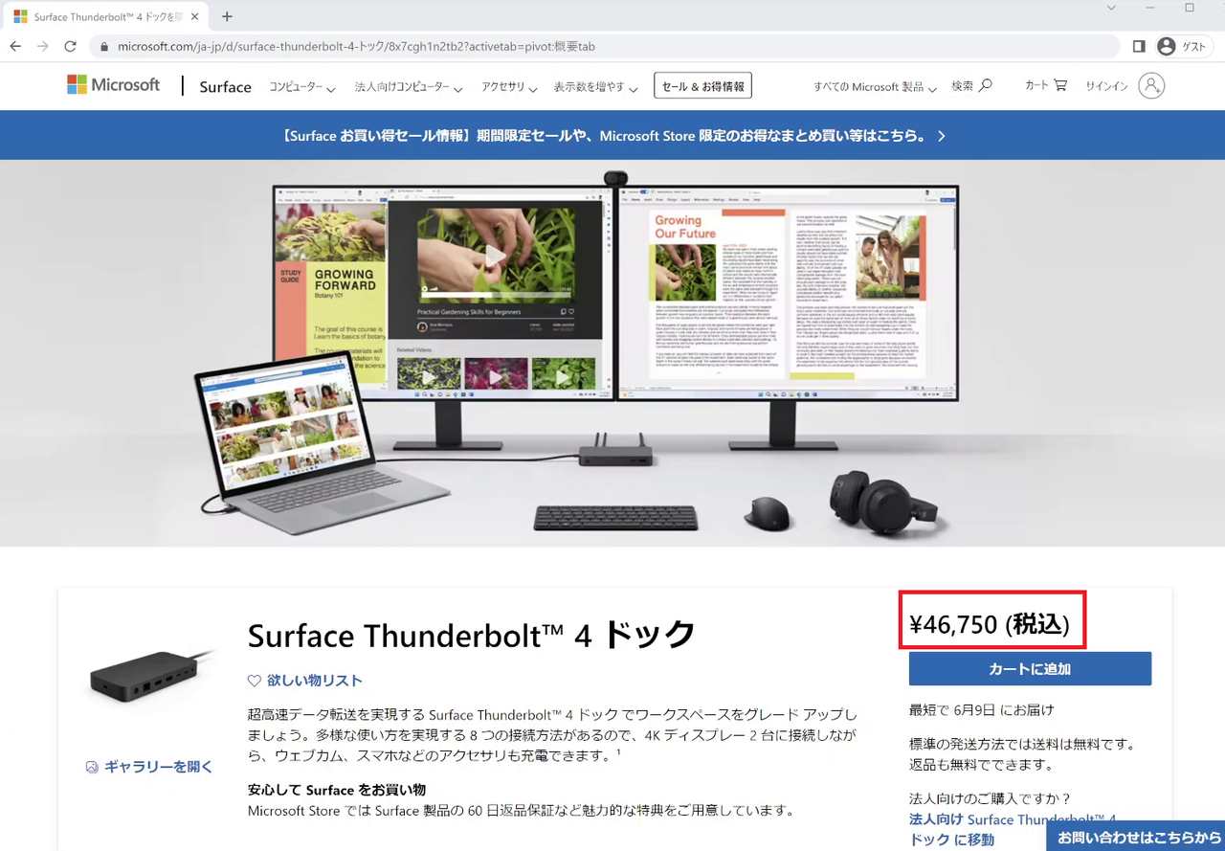Click the Surface brand link

(225, 87)
